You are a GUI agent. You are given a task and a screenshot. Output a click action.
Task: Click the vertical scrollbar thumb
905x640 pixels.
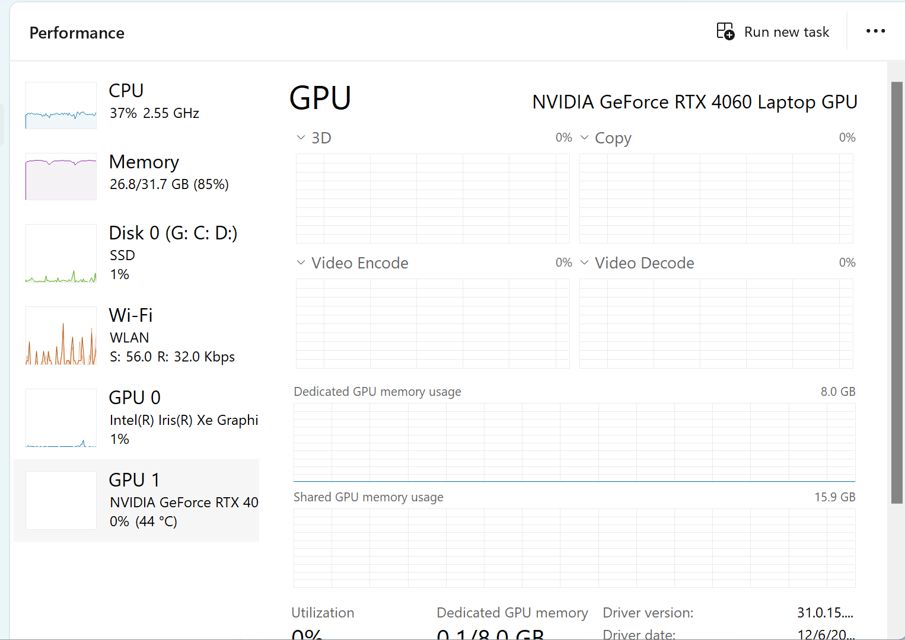pos(897,293)
